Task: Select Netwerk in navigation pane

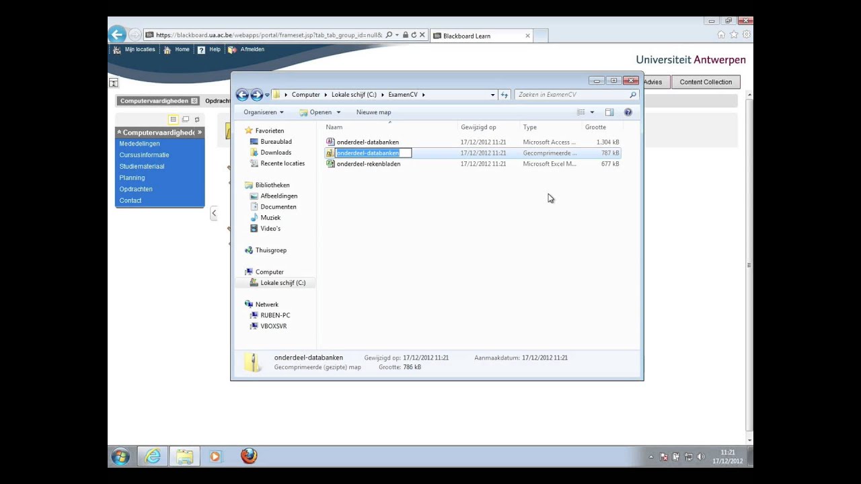Action: click(266, 304)
